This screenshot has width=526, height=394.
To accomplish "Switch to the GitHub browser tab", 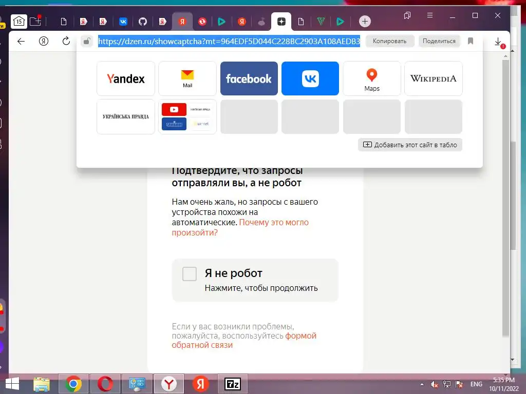I will (143, 22).
